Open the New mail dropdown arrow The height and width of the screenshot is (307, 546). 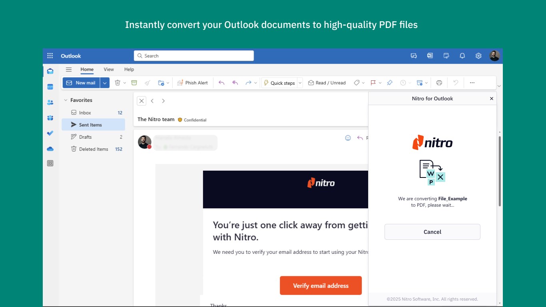click(x=105, y=83)
